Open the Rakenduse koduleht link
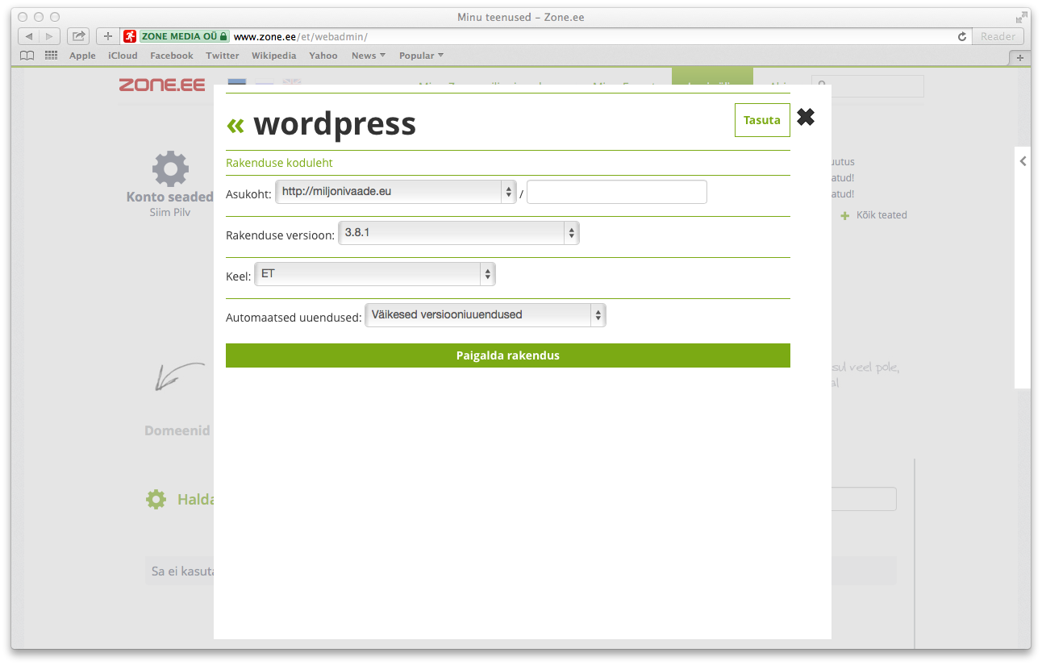Viewport: 1042px width, 665px height. pyautogui.click(x=279, y=163)
